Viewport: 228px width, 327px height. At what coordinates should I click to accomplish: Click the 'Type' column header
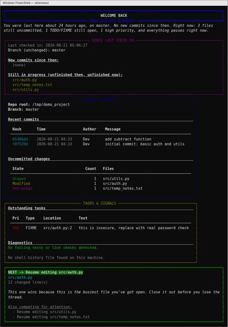tap(30, 218)
